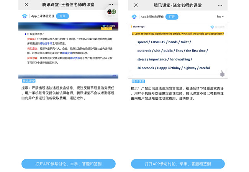Screen dimensions: 249x172
Task: Tap right 打开APP参与讨论 button
Action: pos(178,164)
